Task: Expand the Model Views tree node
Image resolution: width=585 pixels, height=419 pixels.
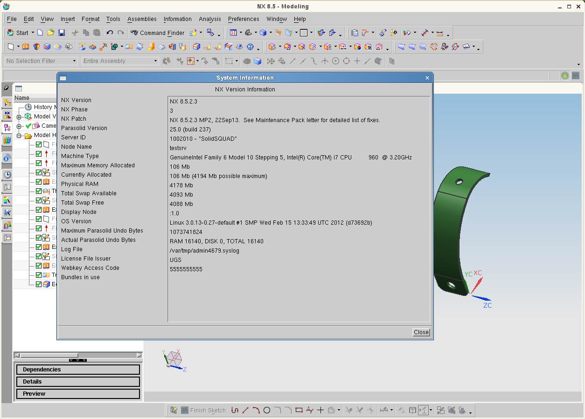Action: 19,117
